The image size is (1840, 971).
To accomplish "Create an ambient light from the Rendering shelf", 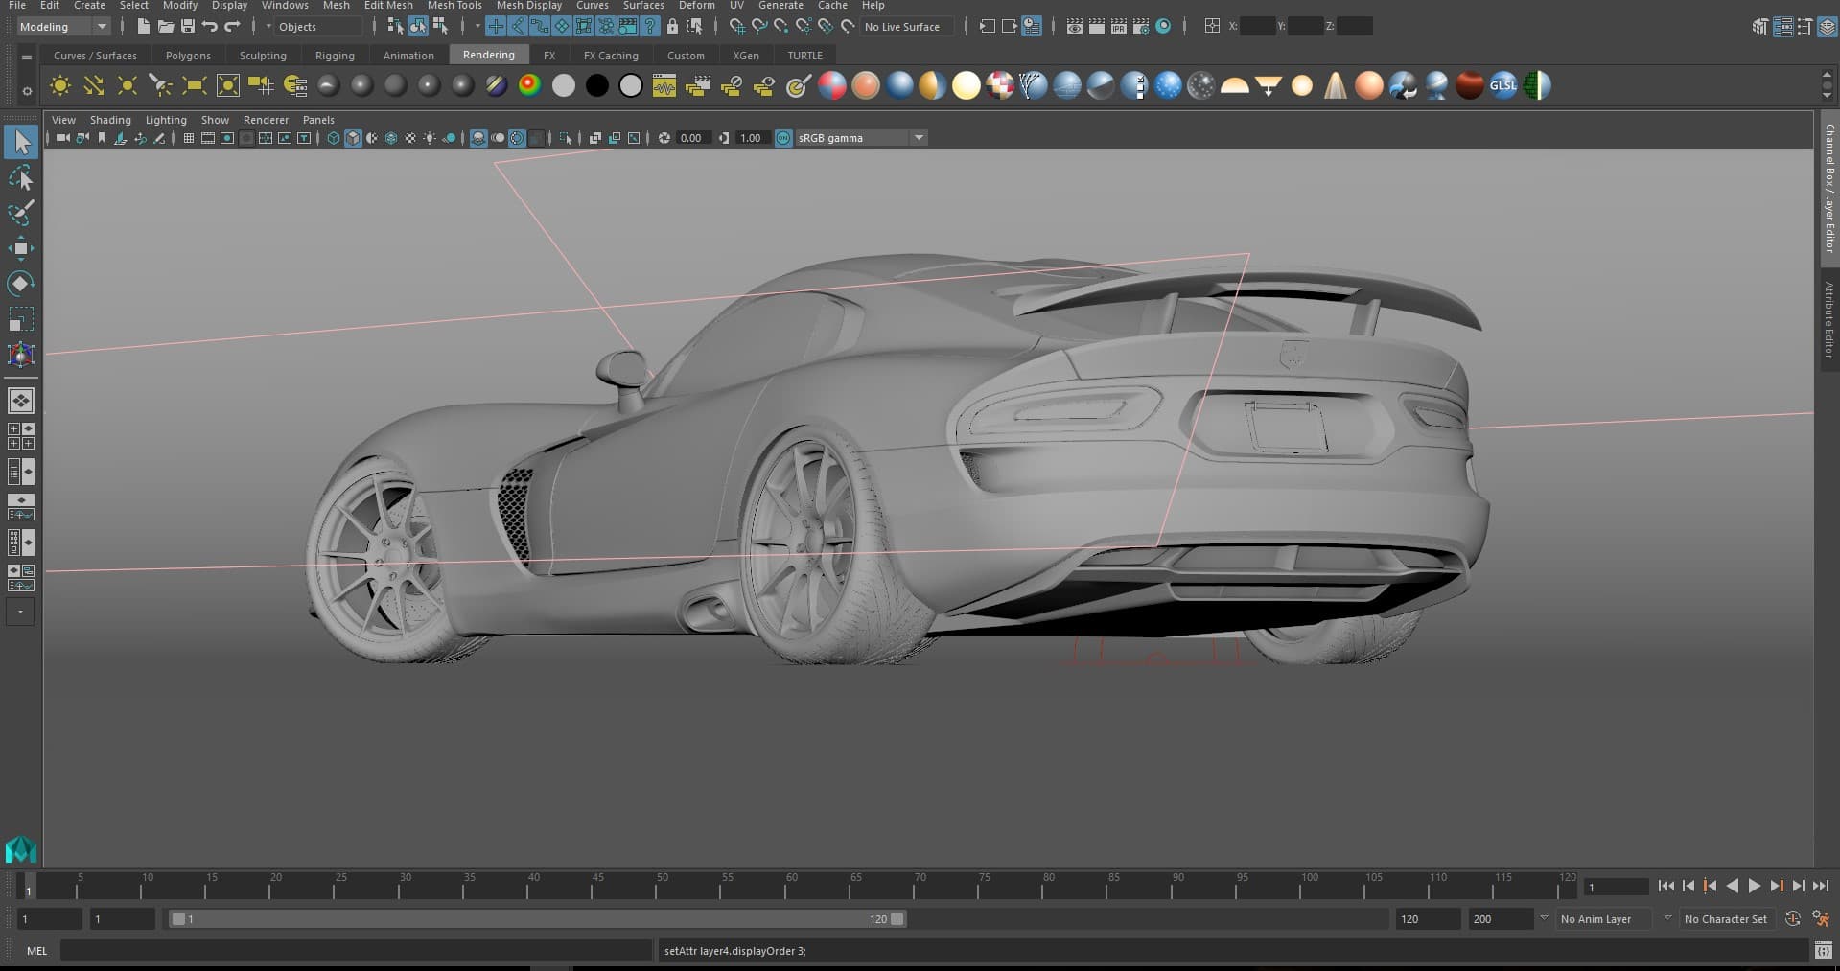I will coord(60,86).
